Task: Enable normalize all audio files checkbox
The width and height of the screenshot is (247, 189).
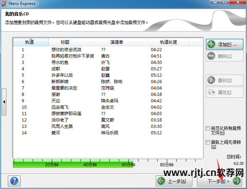Action: [208, 128]
